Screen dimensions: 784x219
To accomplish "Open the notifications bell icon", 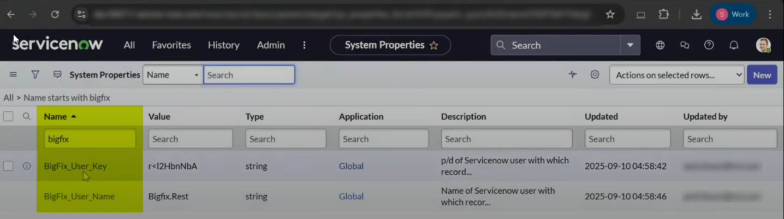I will point(734,45).
